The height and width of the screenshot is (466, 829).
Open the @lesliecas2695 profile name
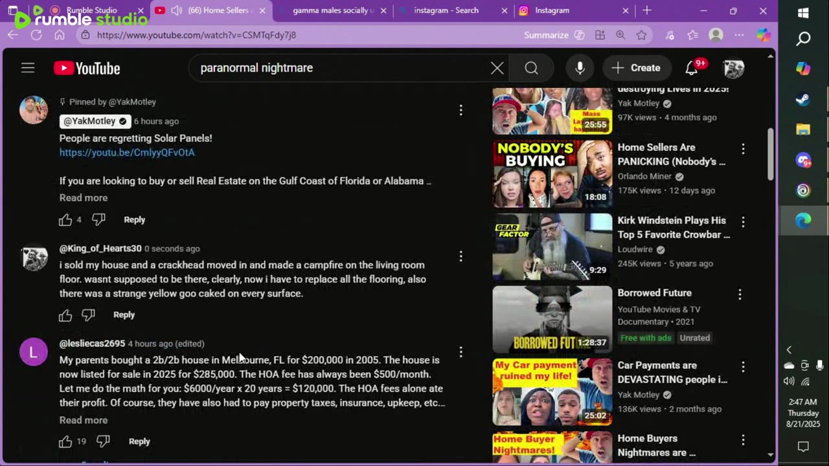92,344
